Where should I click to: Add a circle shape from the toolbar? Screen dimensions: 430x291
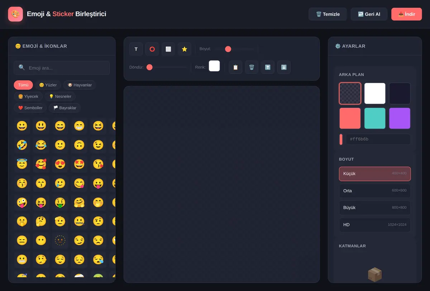click(152, 49)
